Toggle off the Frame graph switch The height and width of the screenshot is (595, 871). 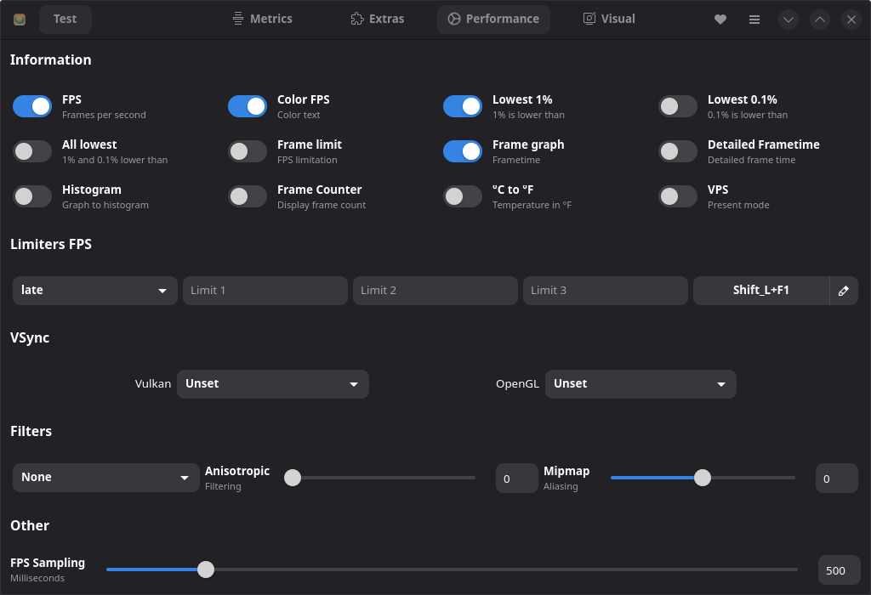463,151
